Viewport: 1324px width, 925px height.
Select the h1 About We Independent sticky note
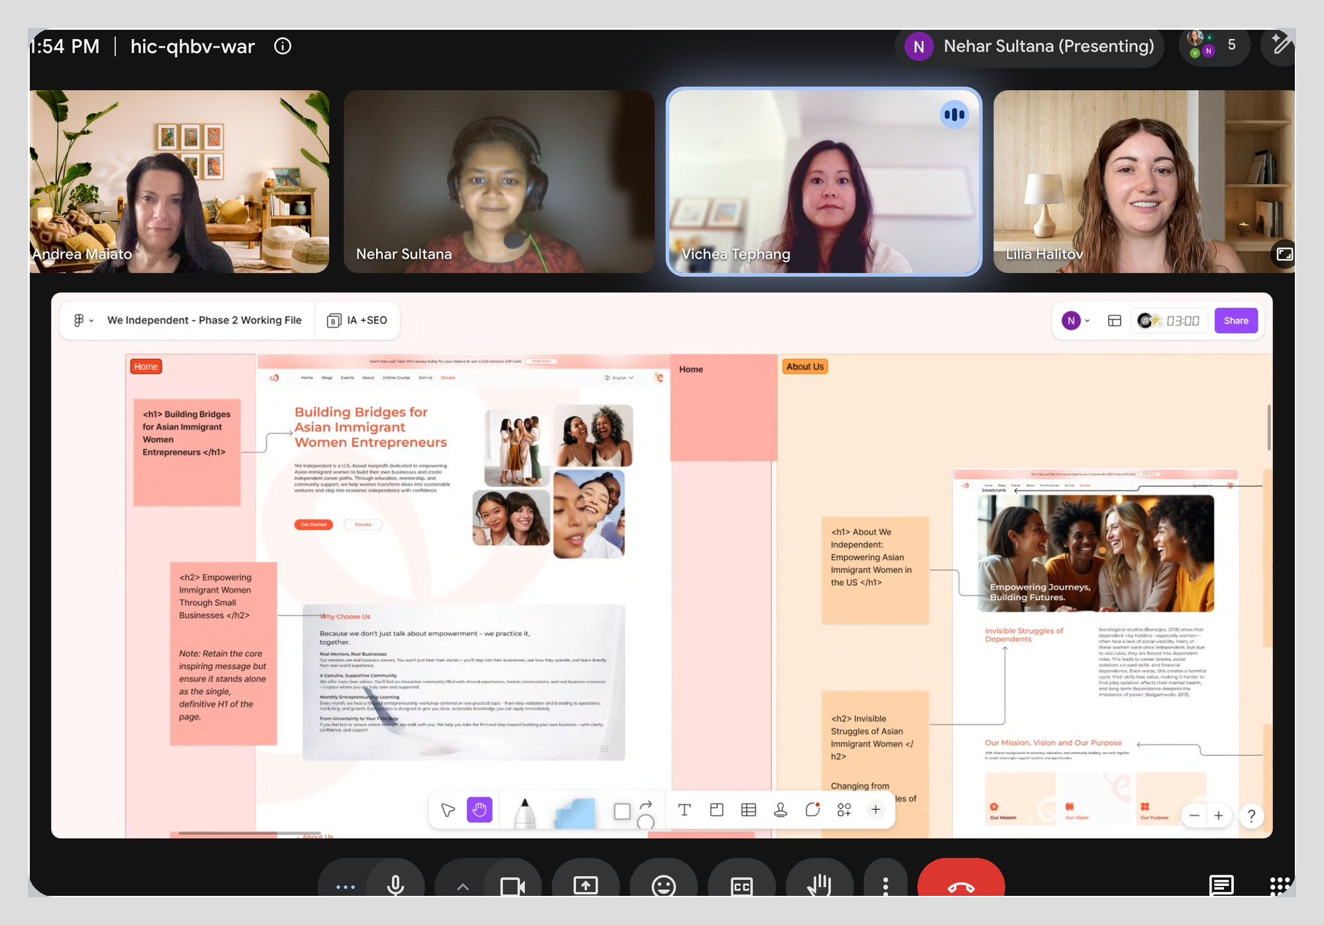(x=875, y=570)
